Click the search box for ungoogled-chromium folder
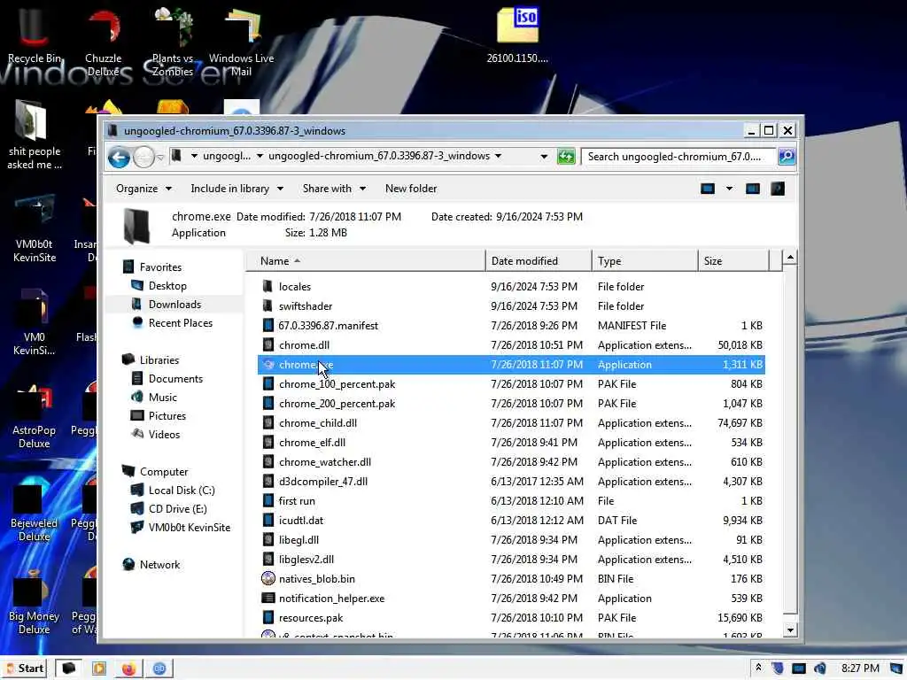The height and width of the screenshot is (680, 907). [678, 156]
